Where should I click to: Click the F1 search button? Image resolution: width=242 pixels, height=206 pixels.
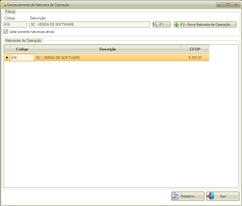[161, 24]
